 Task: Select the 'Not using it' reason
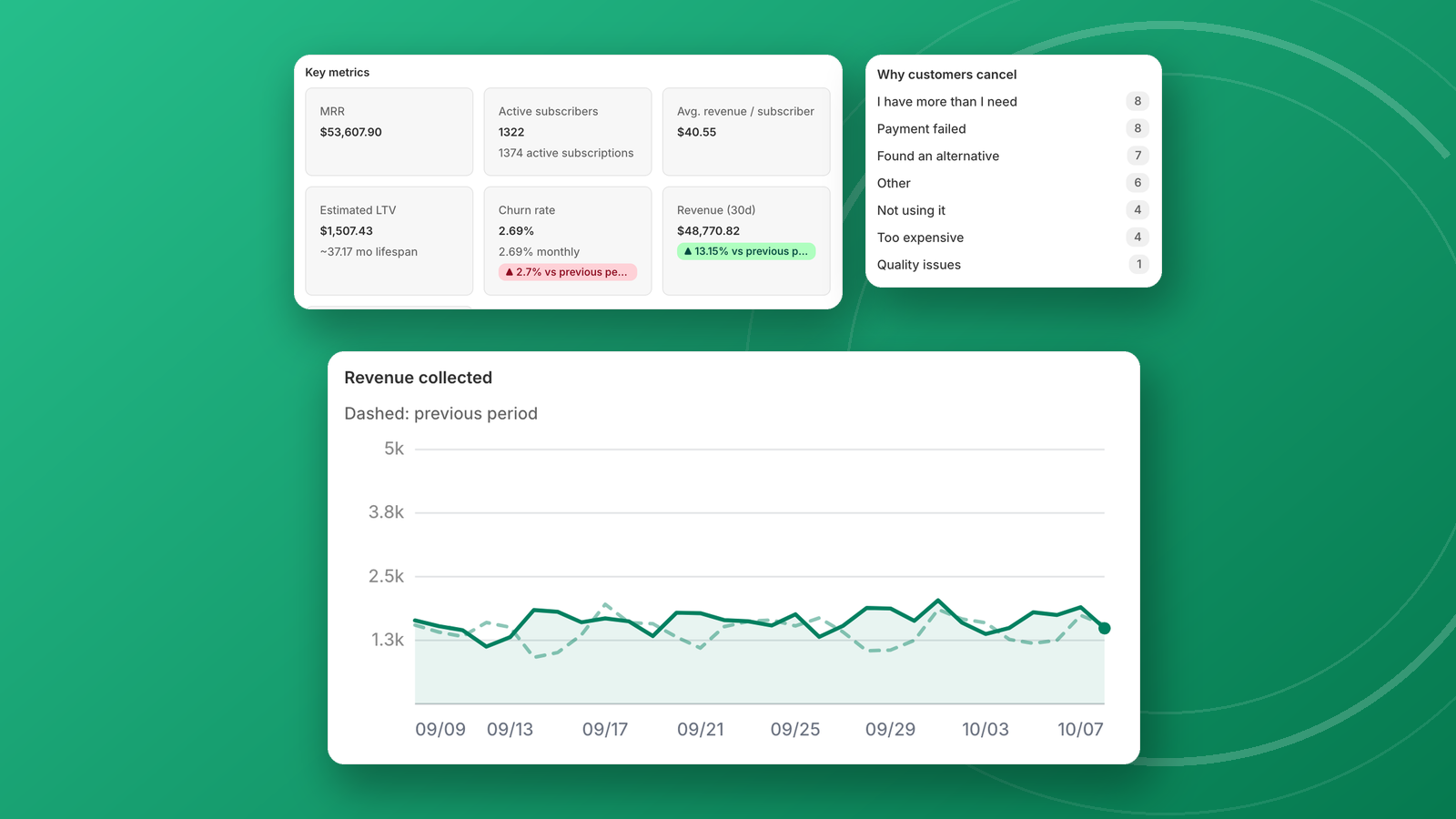coord(911,211)
